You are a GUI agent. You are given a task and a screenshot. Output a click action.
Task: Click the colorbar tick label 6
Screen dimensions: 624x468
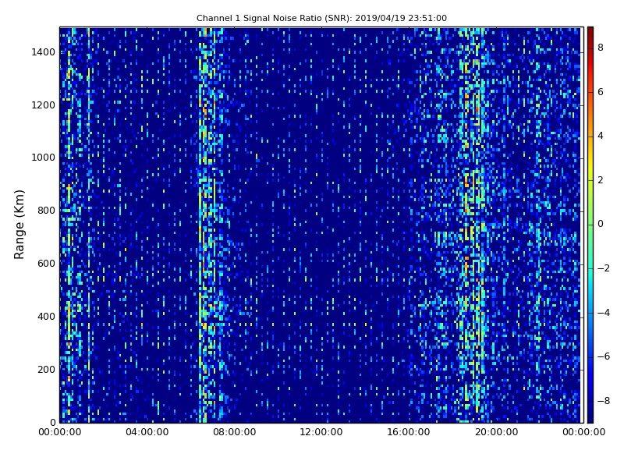(601, 92)
